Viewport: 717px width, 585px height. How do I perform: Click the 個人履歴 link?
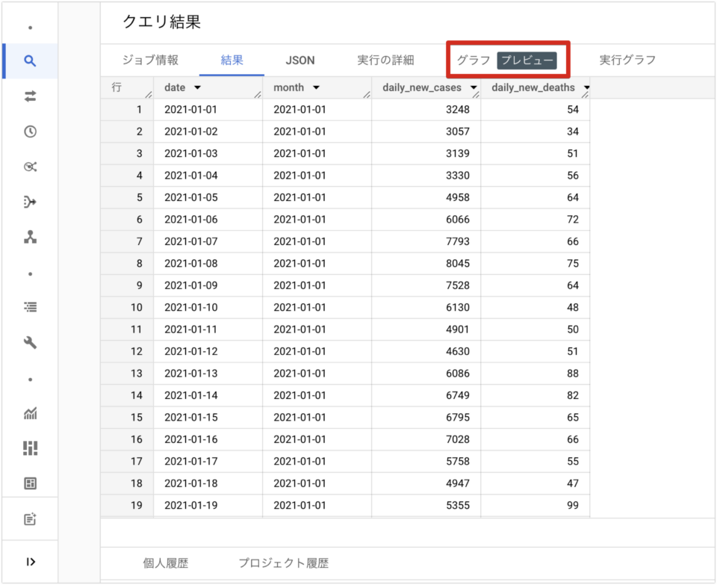tap(167, 564)
